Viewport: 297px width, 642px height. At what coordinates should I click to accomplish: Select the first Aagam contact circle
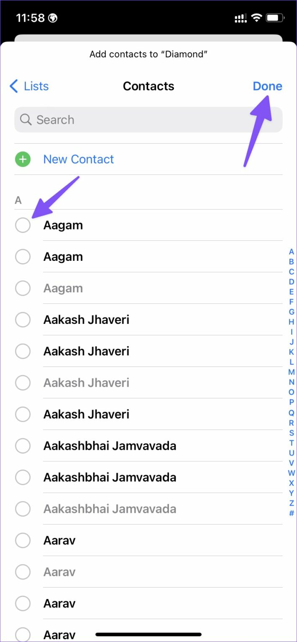tap(23, 225)
